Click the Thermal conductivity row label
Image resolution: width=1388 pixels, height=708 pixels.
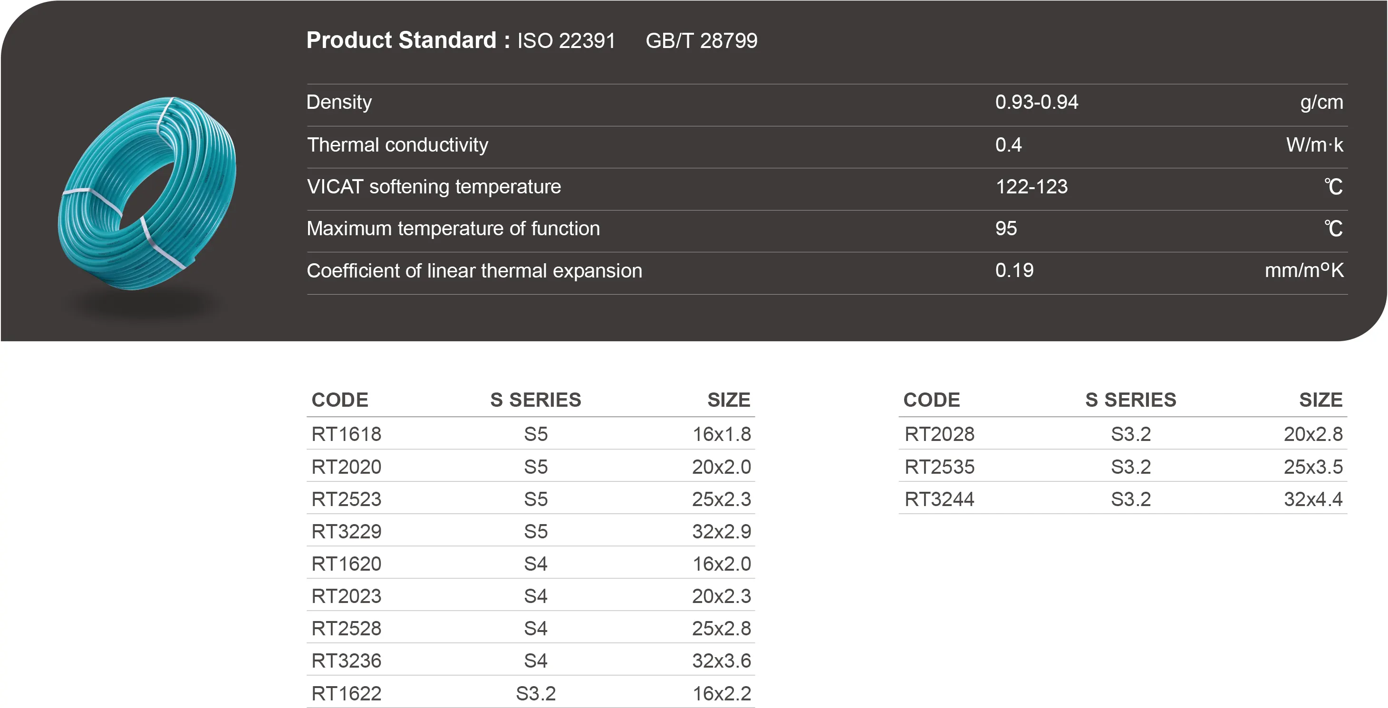[x=397, y=145]
